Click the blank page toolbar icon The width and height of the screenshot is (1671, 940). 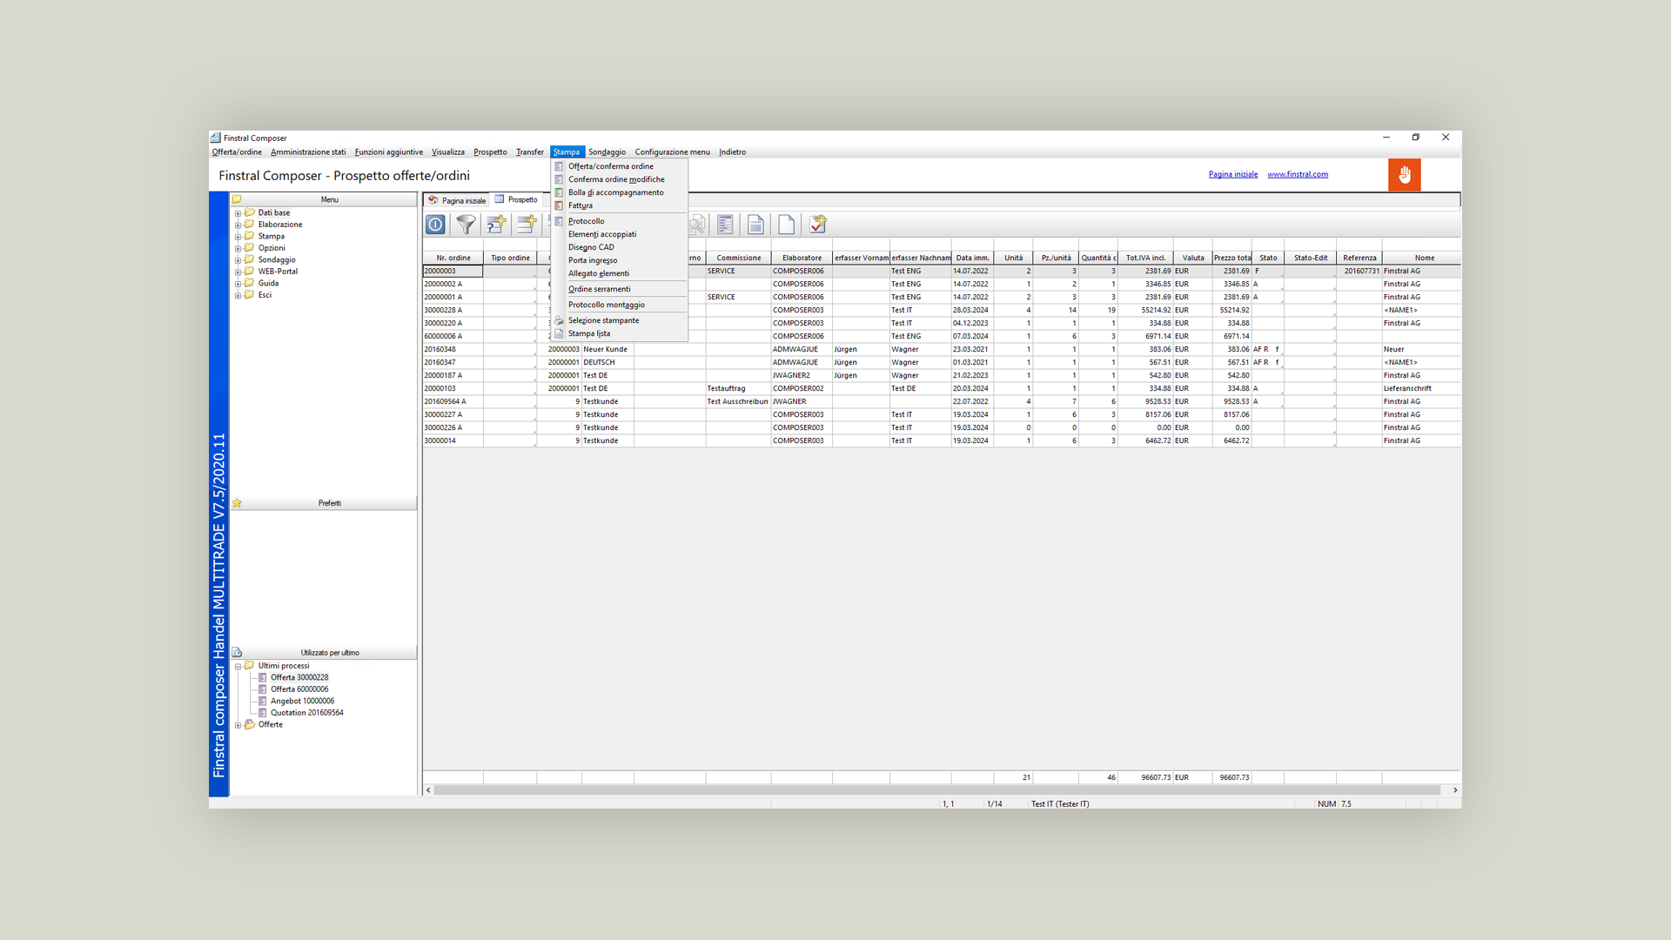tap(786, 225)
